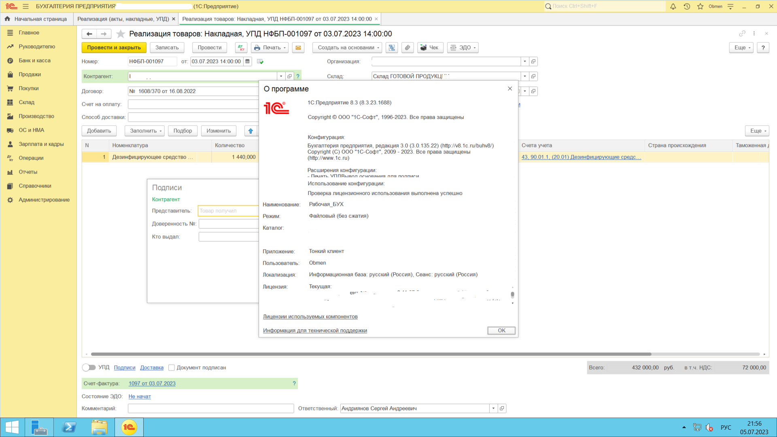Viewport: 777px width, 437px height.
Task: Open Не начат ЭДО status link
Action: tap(140, 397)
